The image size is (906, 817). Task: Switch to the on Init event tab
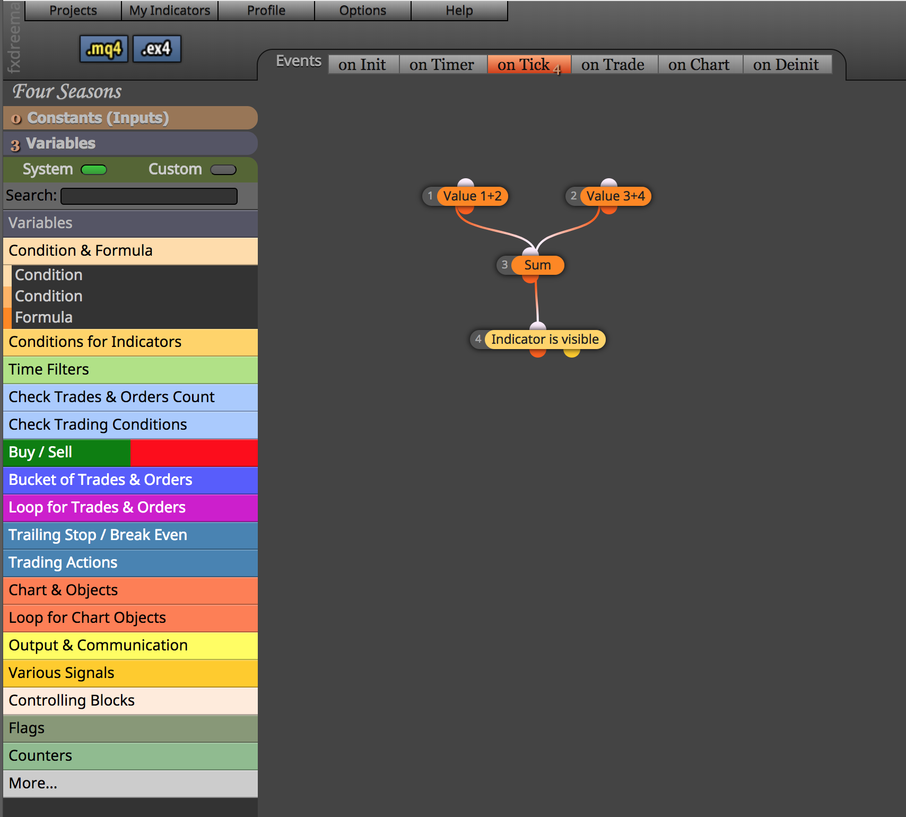pos(363,65)
